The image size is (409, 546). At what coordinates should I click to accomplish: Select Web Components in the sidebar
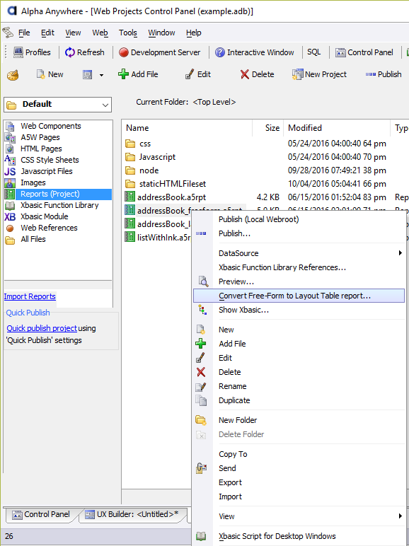pyautogui.click(x=50, y=126)
